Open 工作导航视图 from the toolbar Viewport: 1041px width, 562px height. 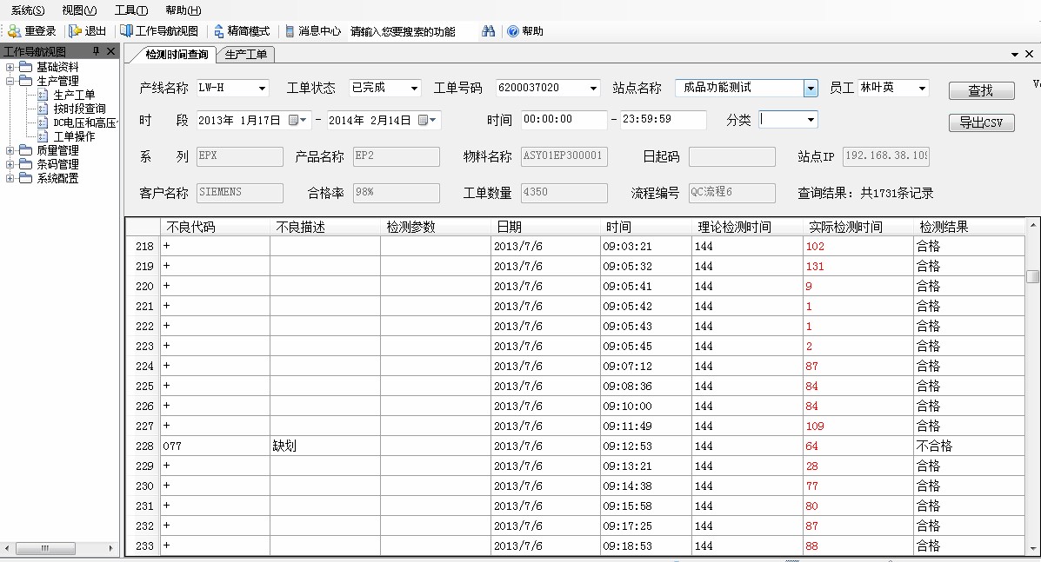(x=127, y=31)
